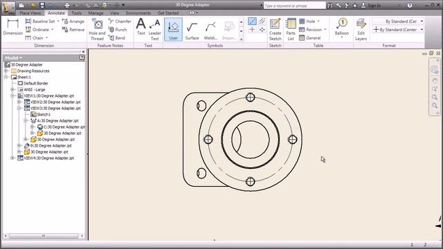Image resolution: width=443 pixels, height=249 pixels.
Task: Activate the Text tool
Action: [x=141, y=27]
